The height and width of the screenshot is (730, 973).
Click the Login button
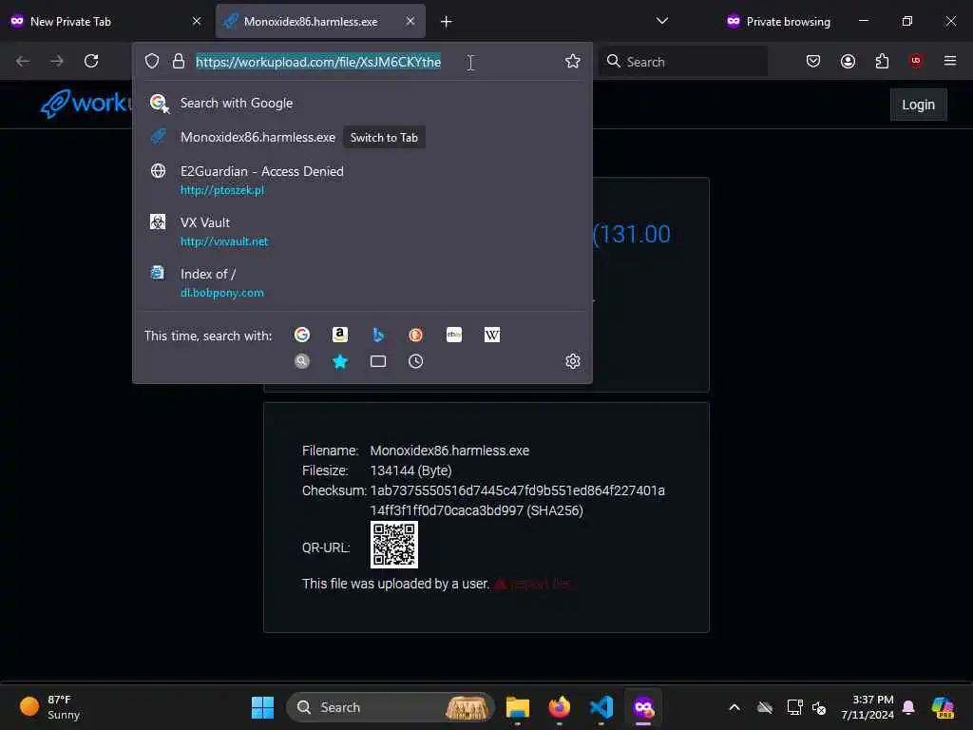[x=919, y=105]
